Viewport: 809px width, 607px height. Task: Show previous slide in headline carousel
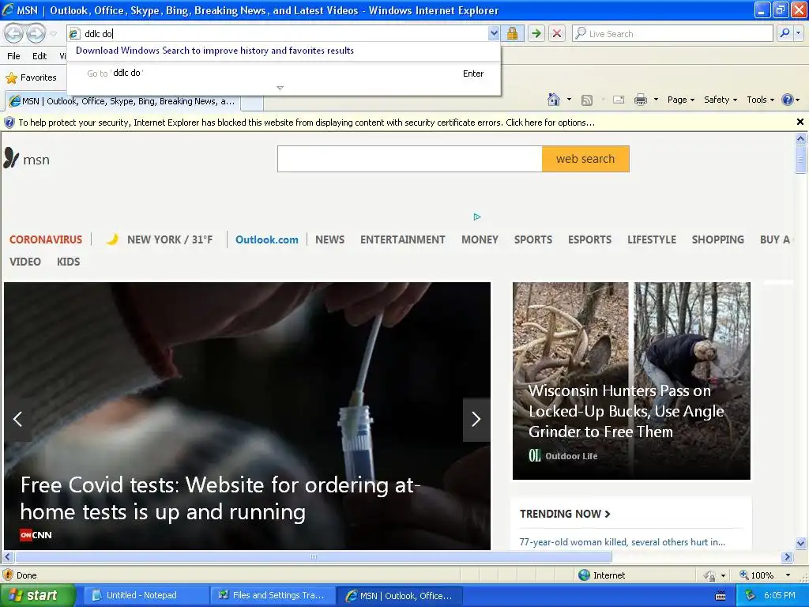coord(17,419)
